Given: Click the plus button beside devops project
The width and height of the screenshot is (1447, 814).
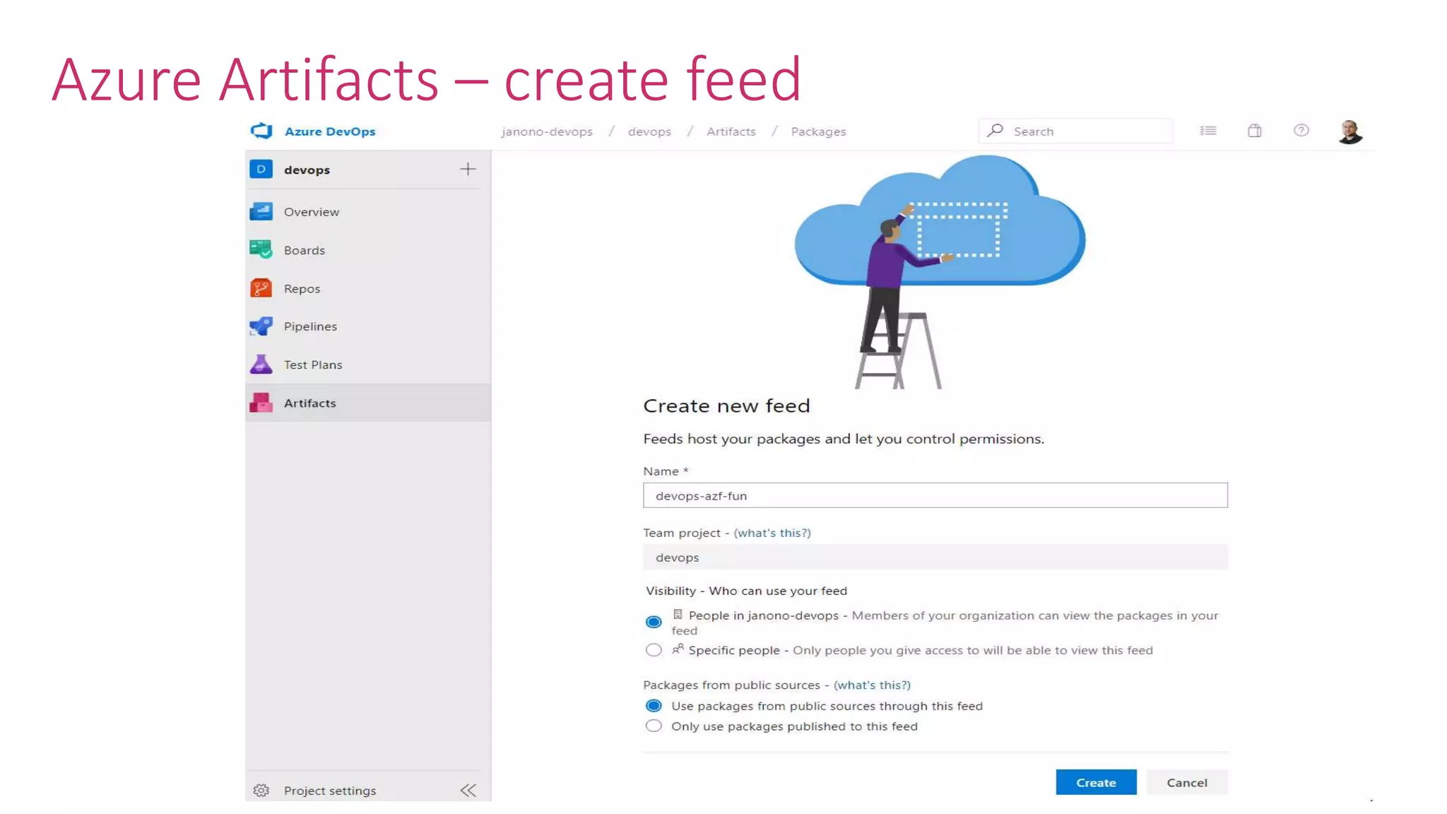Looking at the screenshot, I should 468,169.
